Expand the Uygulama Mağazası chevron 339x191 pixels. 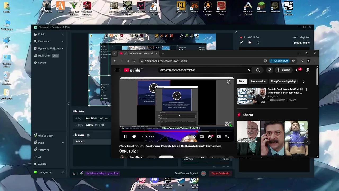click(63, 49)
